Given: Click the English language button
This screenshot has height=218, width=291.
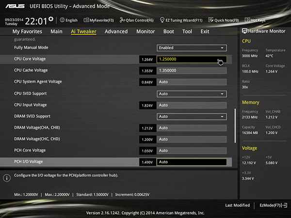Looking at the screenshot, I should pyautogui.click(x=71, y=20).
